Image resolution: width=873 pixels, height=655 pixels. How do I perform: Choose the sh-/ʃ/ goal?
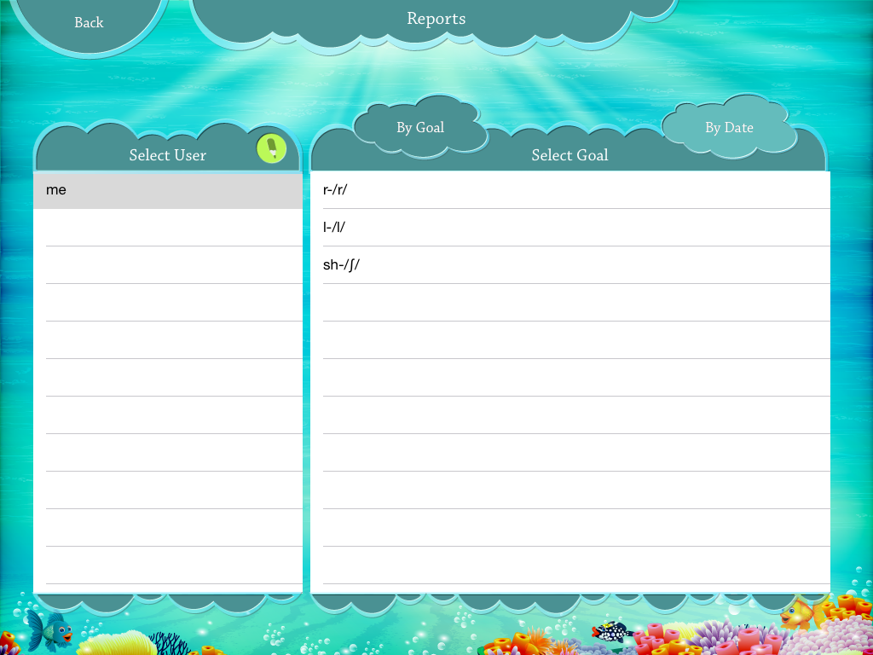click(570, 264)
